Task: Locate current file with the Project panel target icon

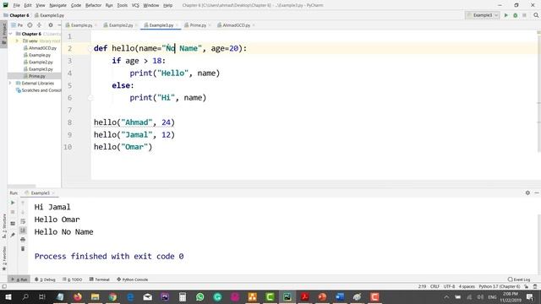Action: pyautogui.click(x=30, y=25)
